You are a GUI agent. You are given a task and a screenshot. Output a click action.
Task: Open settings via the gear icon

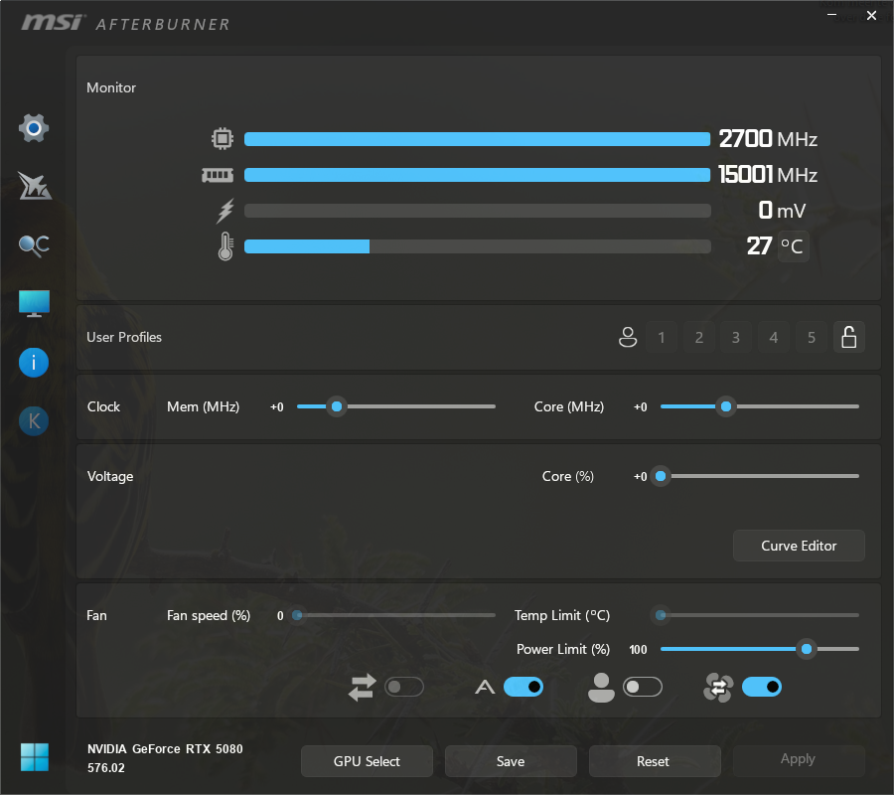click(x=34, y=128)
